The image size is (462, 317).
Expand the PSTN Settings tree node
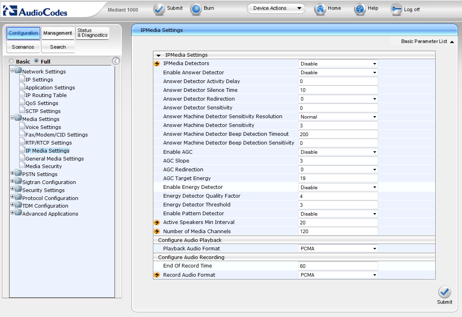12,174
